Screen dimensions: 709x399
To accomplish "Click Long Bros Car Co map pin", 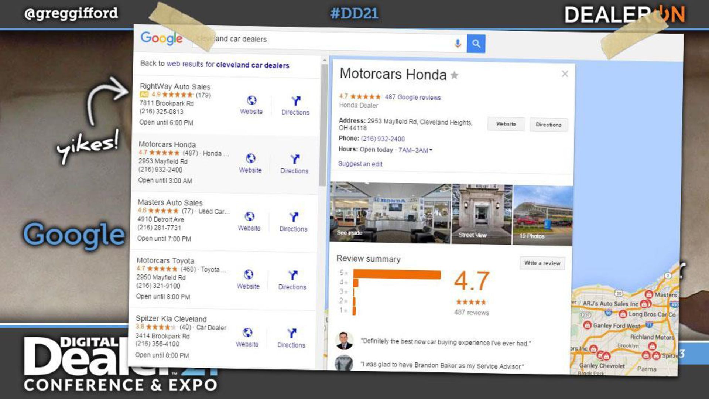I will click(623, 314).
